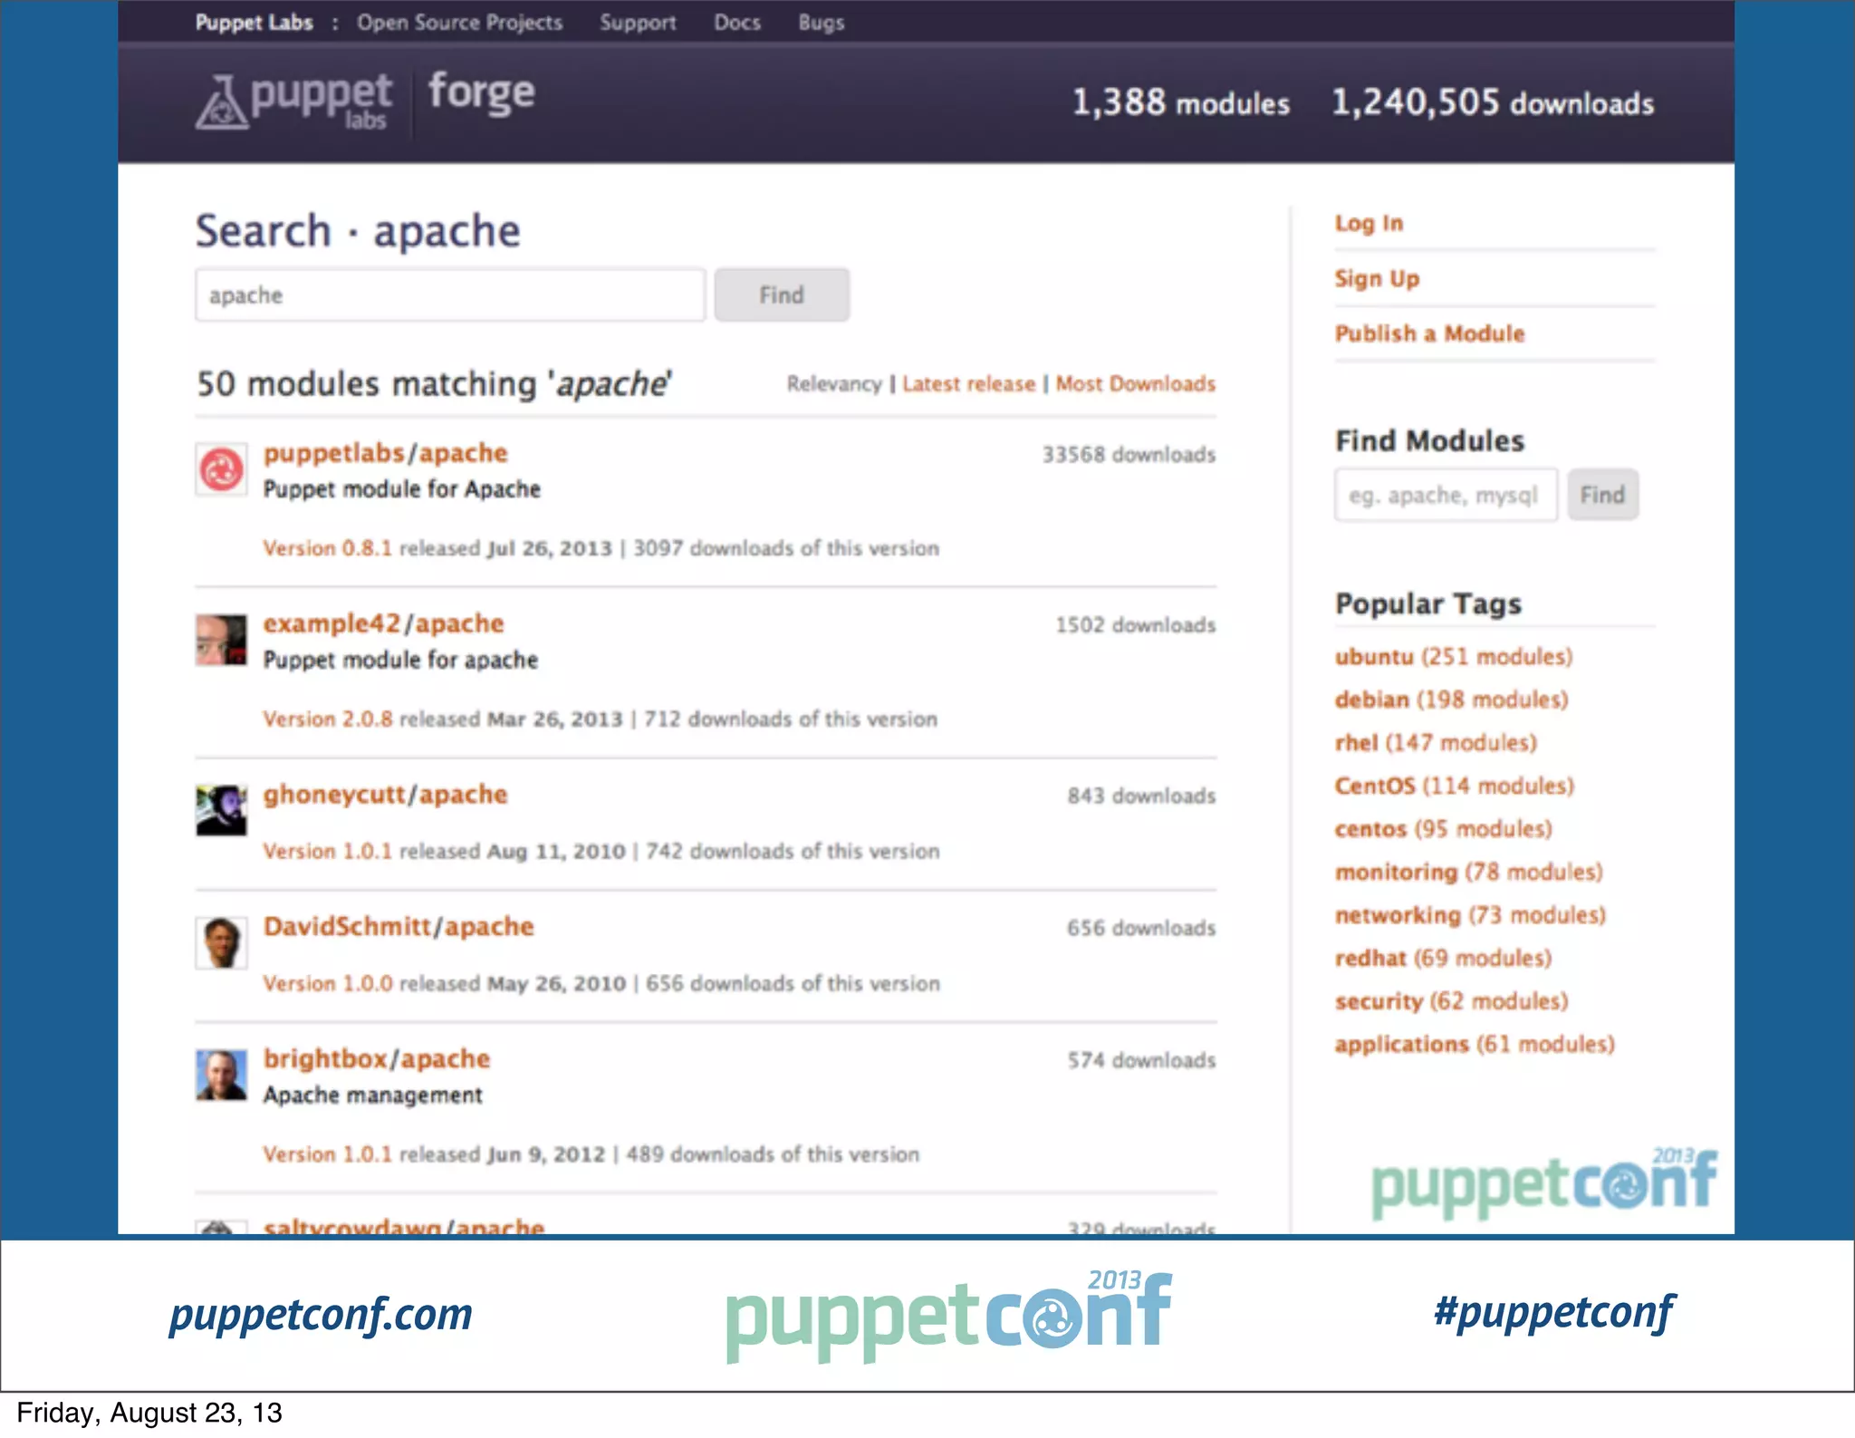
Task: Open Version 1.0.0 of DavidSchmitt/apache
Action: pyautogui.click(x=328, y=984)
